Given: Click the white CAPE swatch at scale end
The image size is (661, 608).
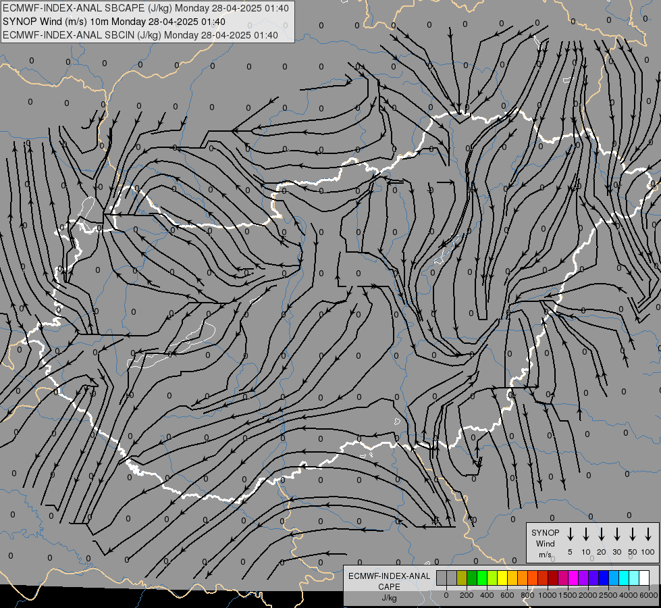Looking at the screenshot, I should pyautogui.click(x=644, y=578).
